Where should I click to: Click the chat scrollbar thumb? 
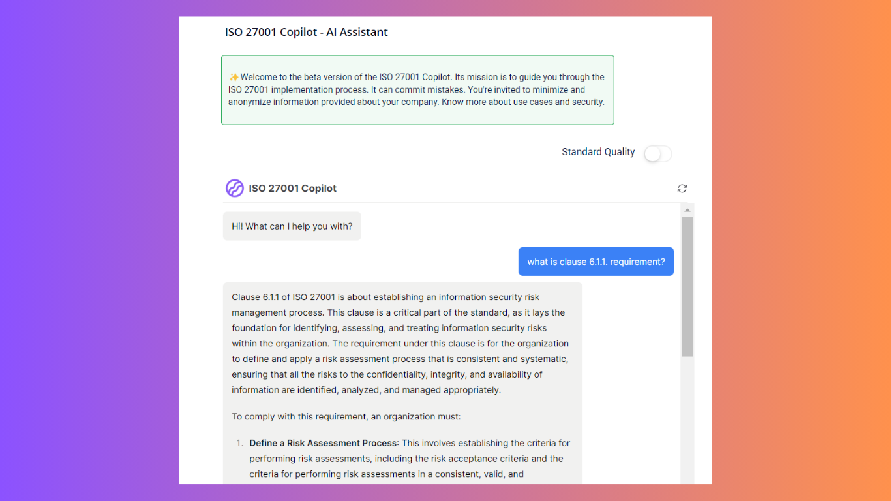[687, 286]
